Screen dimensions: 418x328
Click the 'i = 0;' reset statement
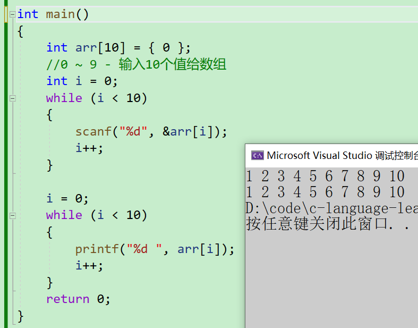coord(67,199)
